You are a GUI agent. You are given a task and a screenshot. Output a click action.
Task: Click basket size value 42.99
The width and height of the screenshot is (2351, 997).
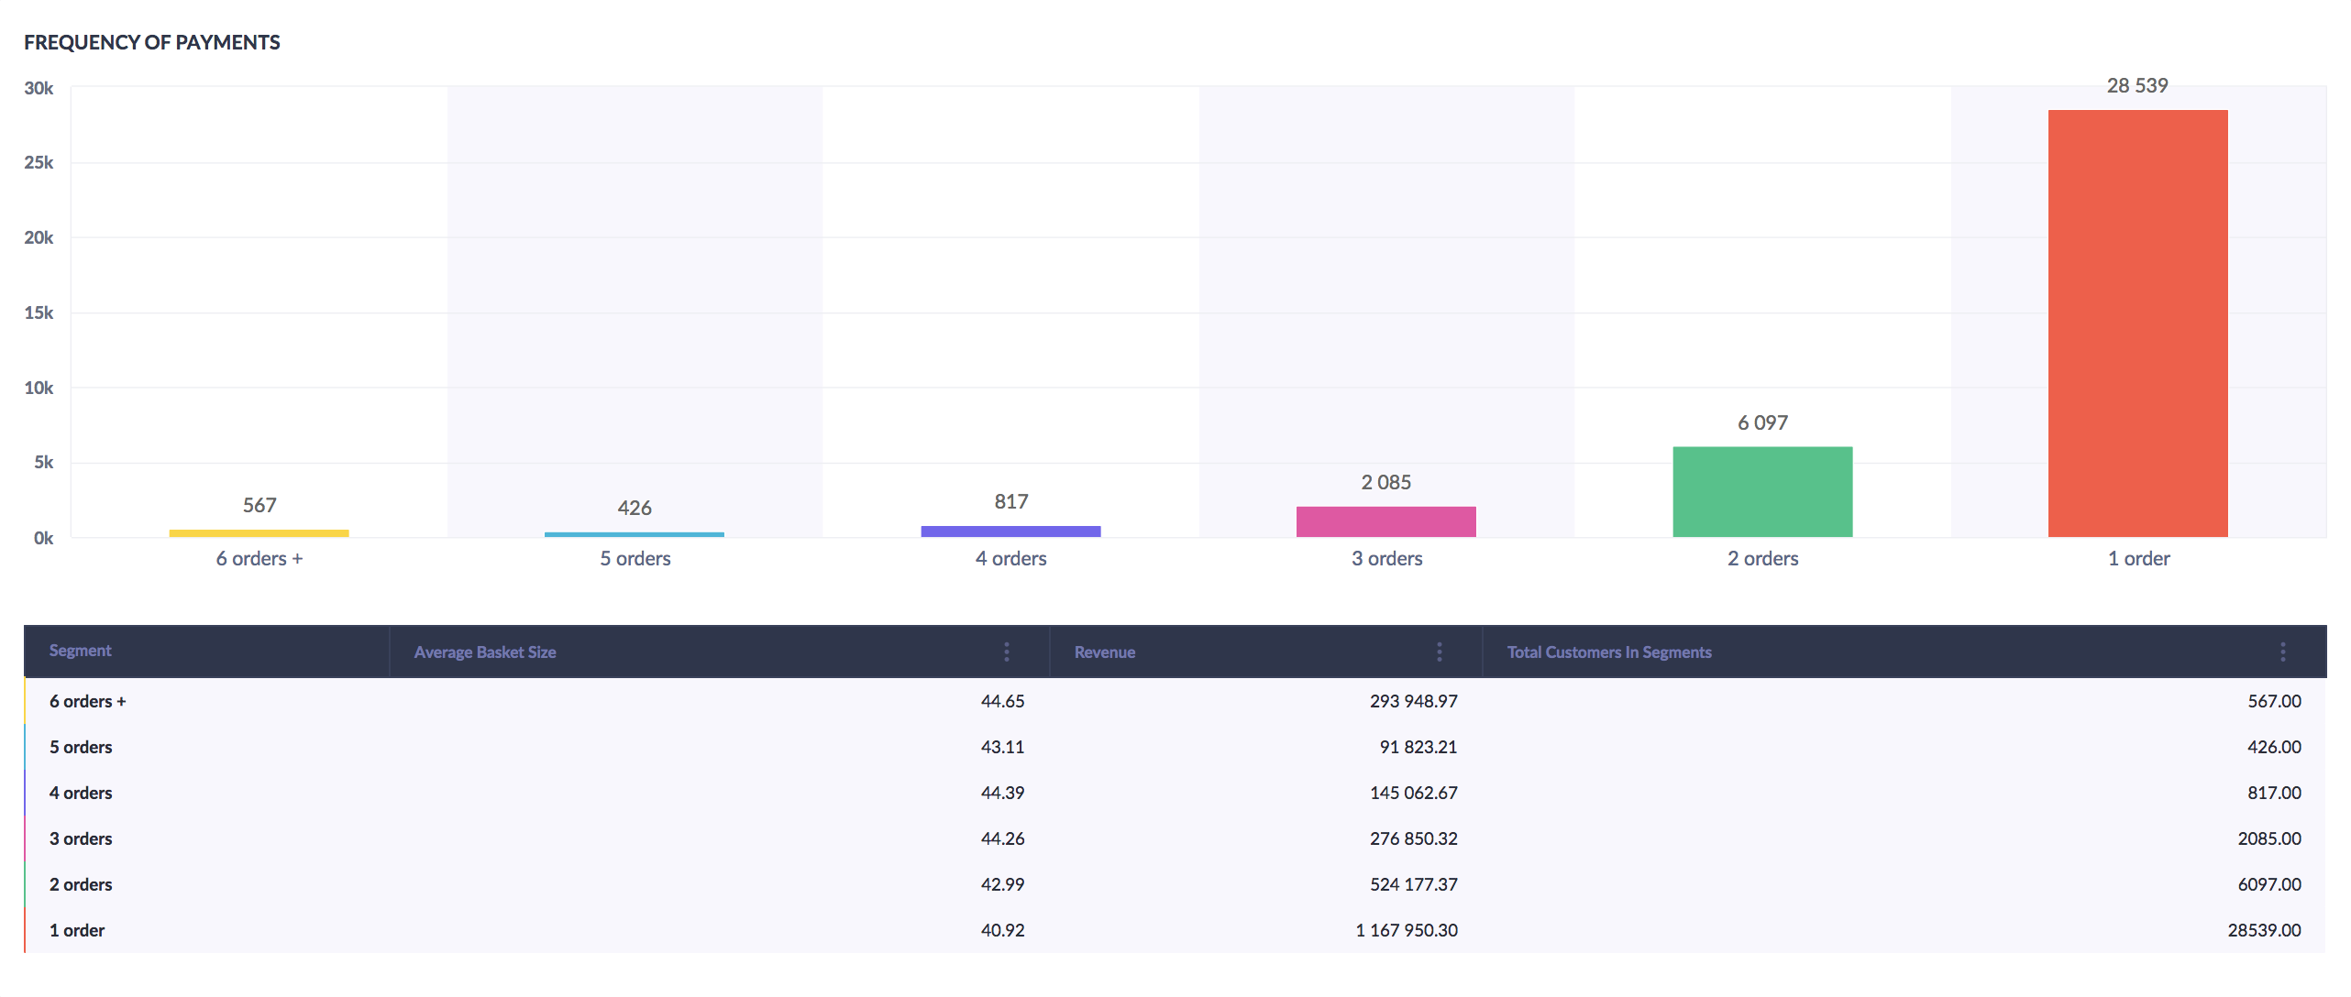coord(1002,884)
